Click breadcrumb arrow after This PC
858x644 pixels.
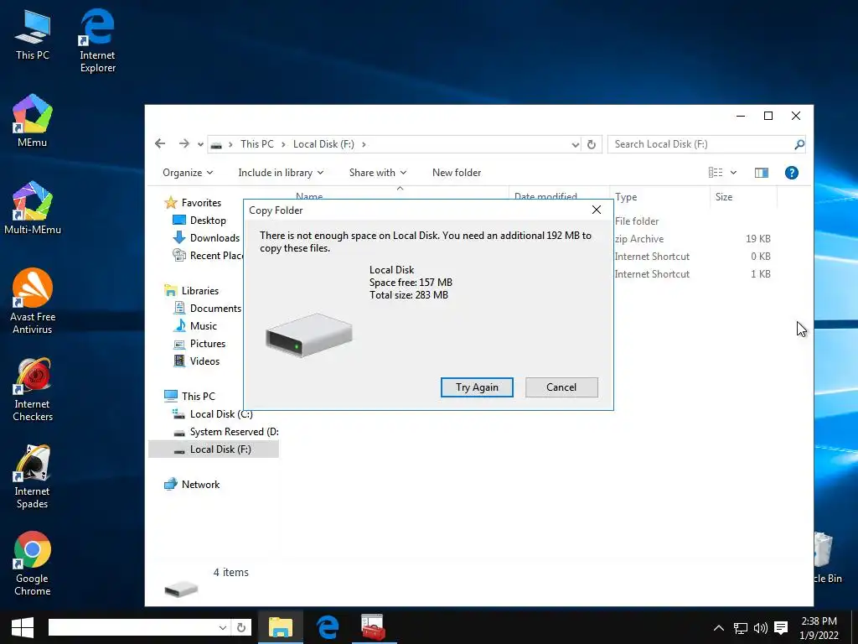(283, 144)
